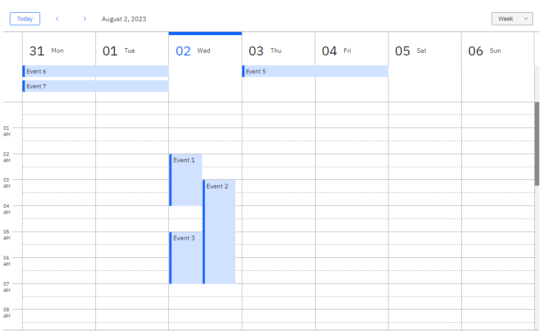Select the all-day Event 7 bar
This screenshot has height=333, width=542.
coord(95,86)
